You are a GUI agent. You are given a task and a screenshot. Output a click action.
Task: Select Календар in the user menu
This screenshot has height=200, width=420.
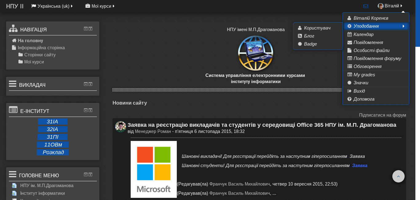[363, 34]
